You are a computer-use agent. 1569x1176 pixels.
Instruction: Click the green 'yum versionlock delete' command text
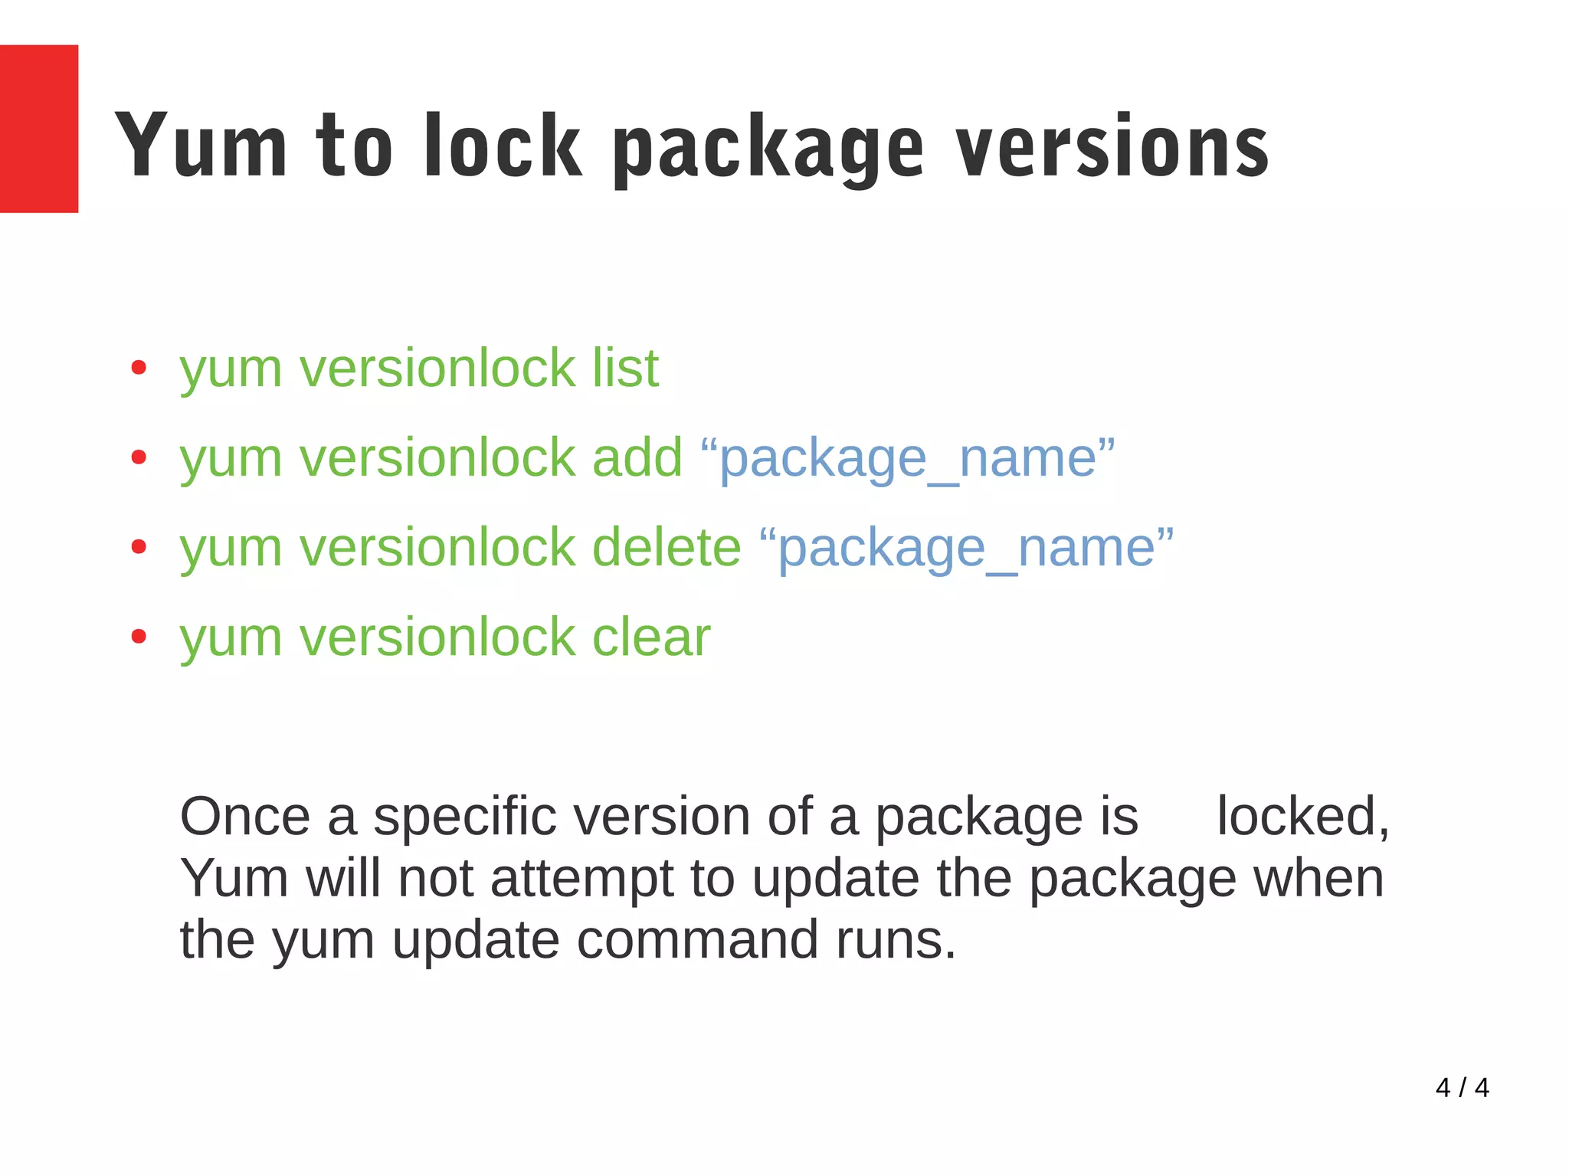click(x=460, y=549)
